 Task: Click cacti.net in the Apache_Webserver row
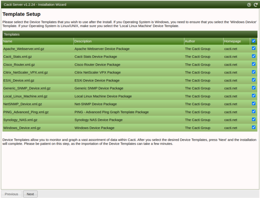tap(231, 49)
